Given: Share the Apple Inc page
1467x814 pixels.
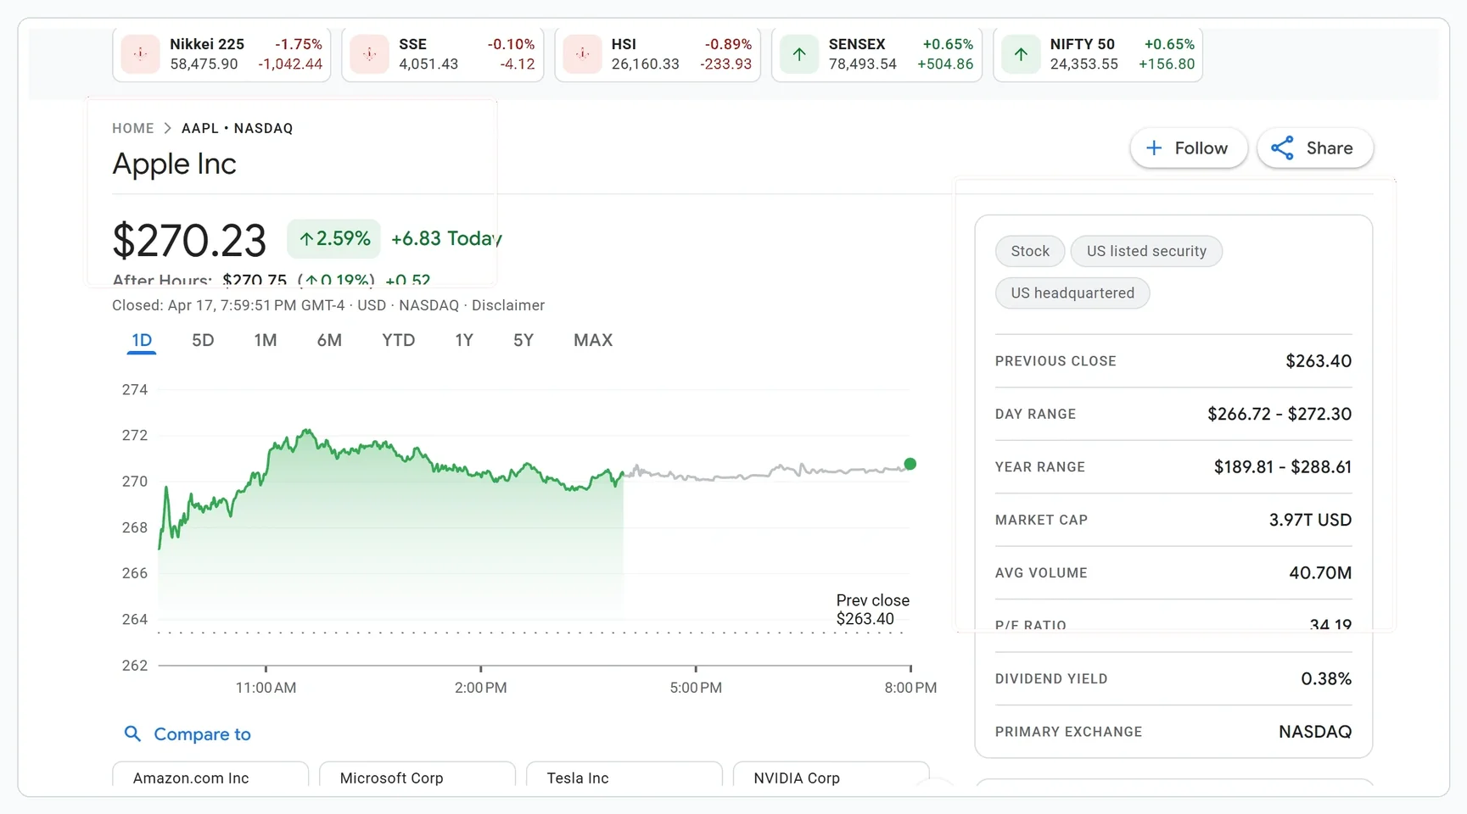Looking at the screenshot, I should (1315, 148).
